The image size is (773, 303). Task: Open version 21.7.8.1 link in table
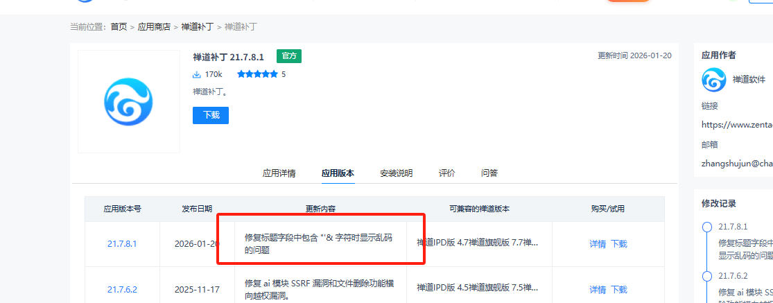click(x=122, y=244)
